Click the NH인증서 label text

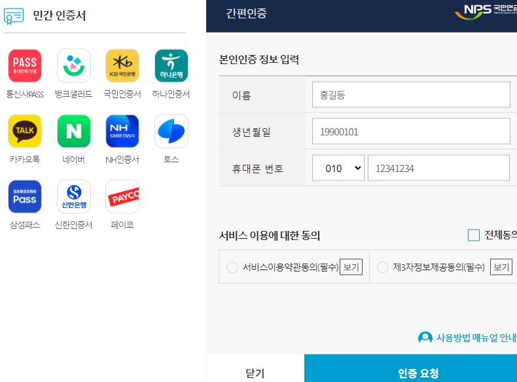click(122, 160)
